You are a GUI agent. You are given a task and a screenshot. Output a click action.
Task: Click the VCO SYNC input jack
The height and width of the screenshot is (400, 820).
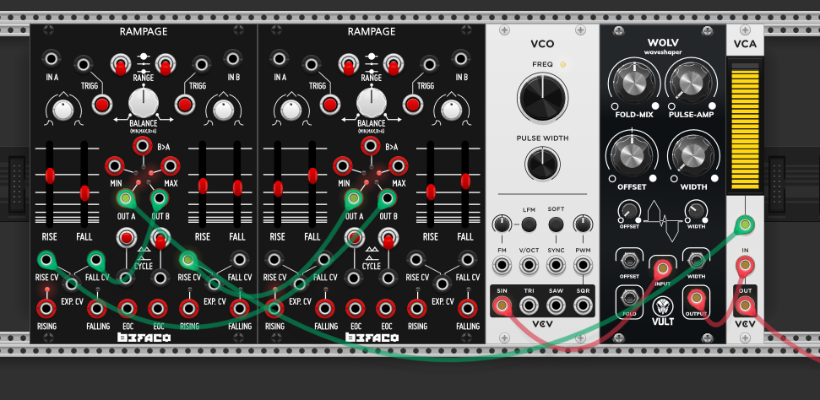tap(556, 266)
